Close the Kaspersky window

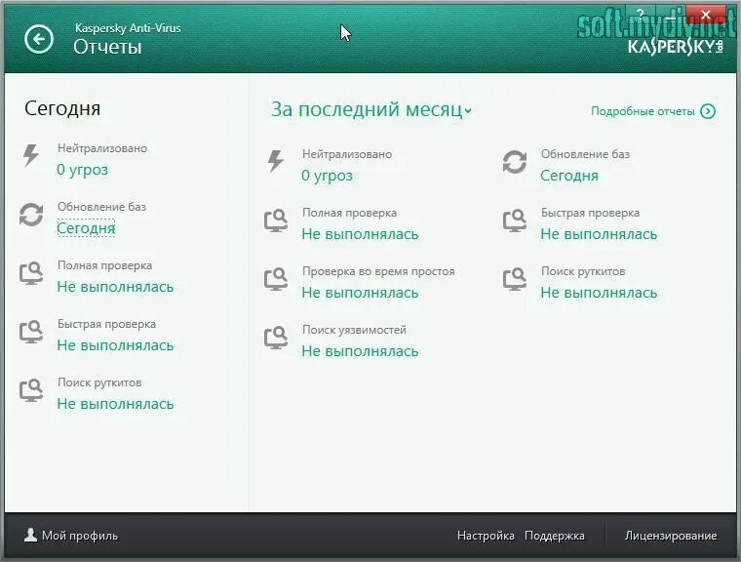point(706,15)
